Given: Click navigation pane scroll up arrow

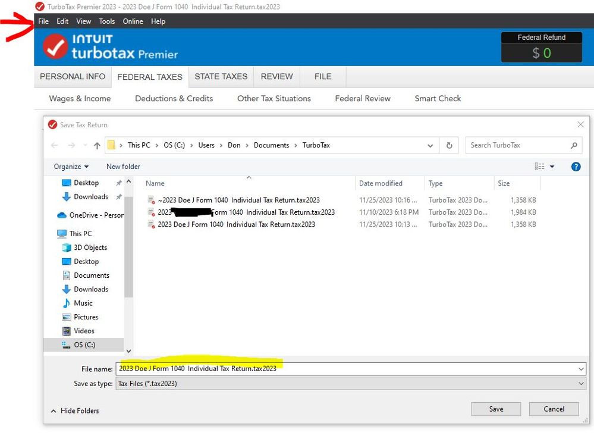Looking at the screenshot, I should [x=129, y=182].
